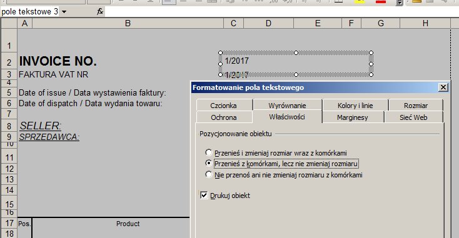Image resolution: width=459 pixels, height=238 pixels.
Task: Click the Formatowanie pola tekstowego title bar
Action: [315, 87]
